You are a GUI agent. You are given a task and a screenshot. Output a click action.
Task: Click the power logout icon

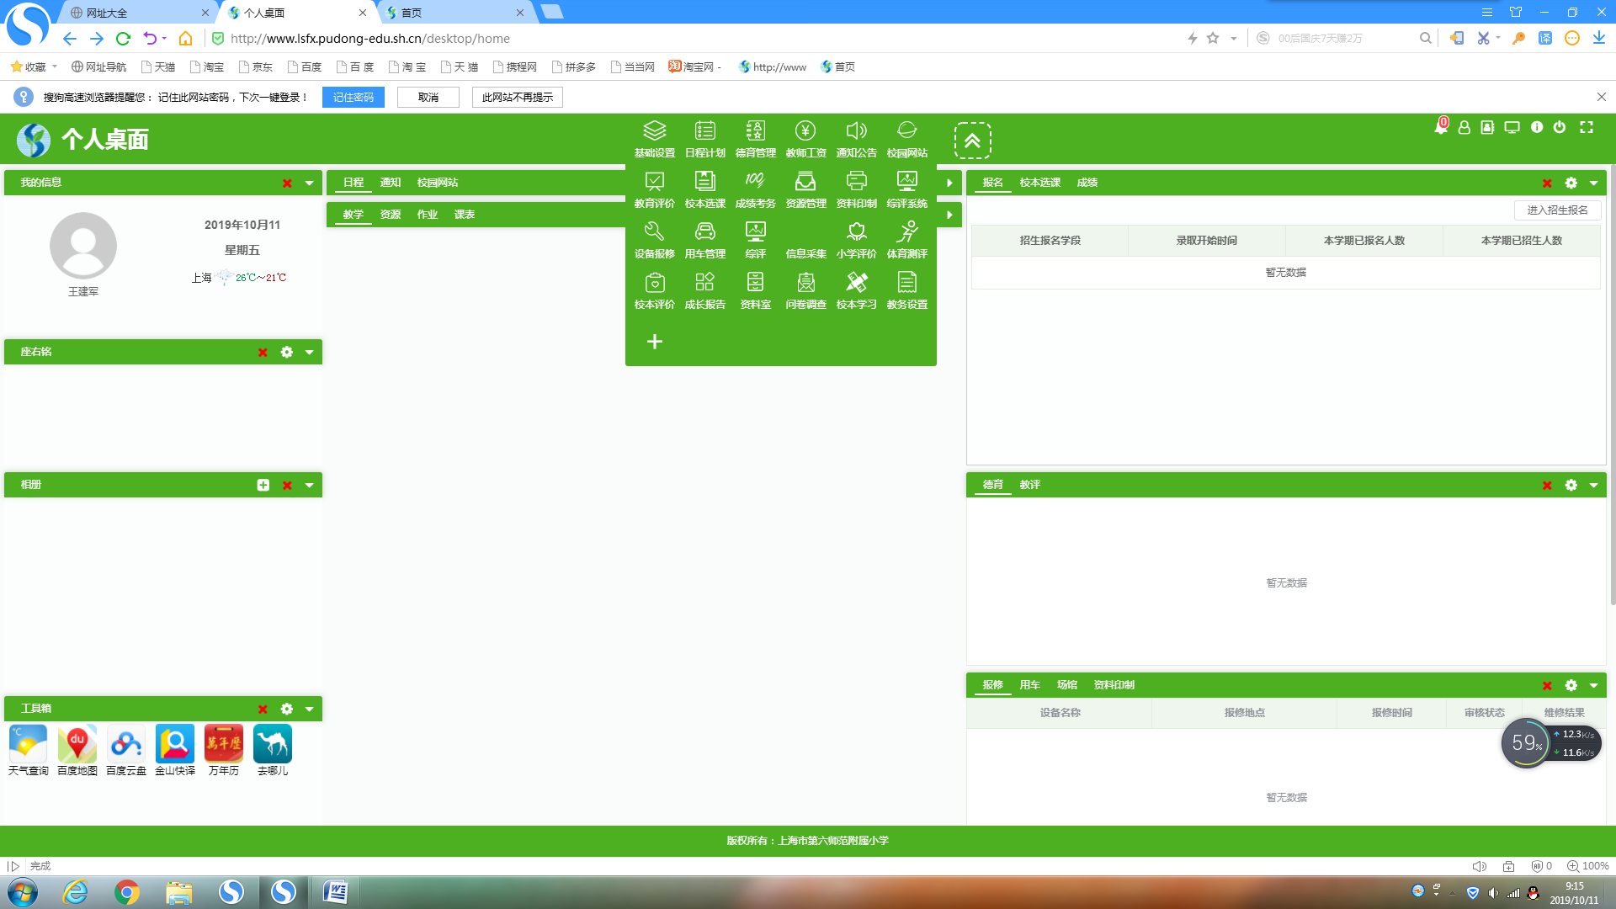pos(1560,127)
